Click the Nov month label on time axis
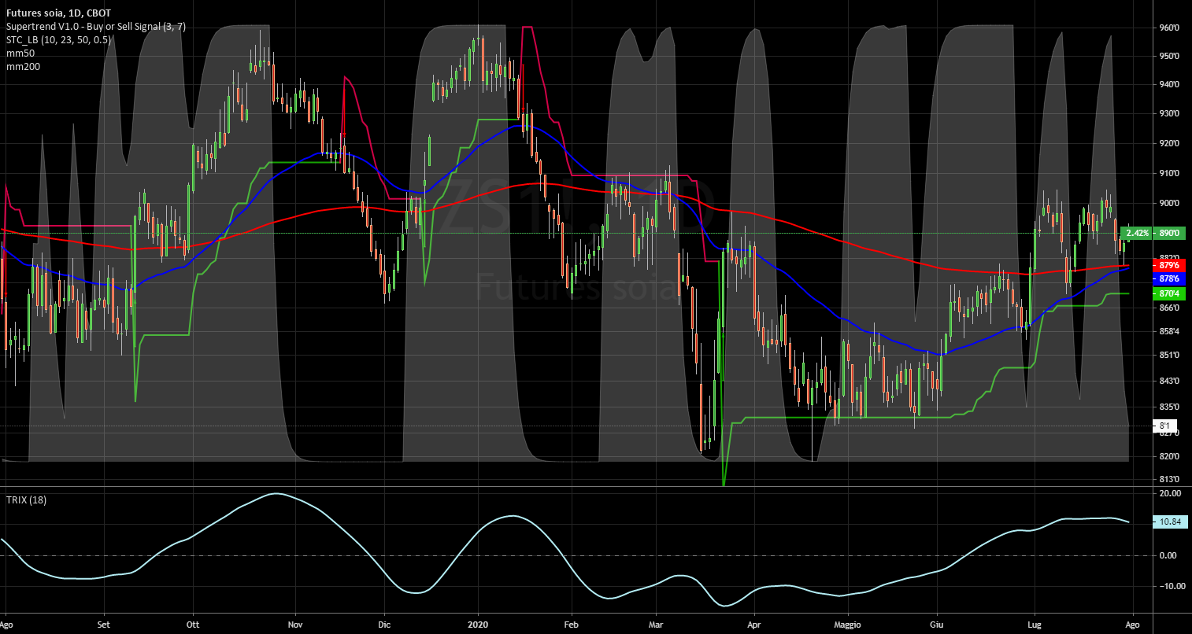1192x634 pixels. [x=295, y=623]
